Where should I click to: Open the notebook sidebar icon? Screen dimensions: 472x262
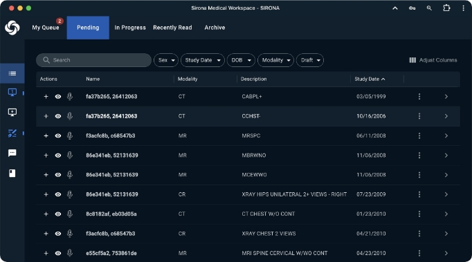click(x=12, y=174)
